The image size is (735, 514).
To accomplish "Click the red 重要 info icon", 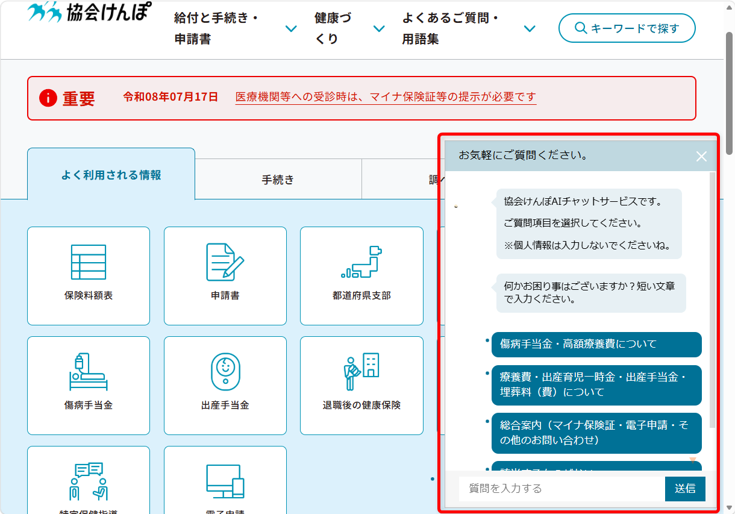I will [x=48, y=98].
